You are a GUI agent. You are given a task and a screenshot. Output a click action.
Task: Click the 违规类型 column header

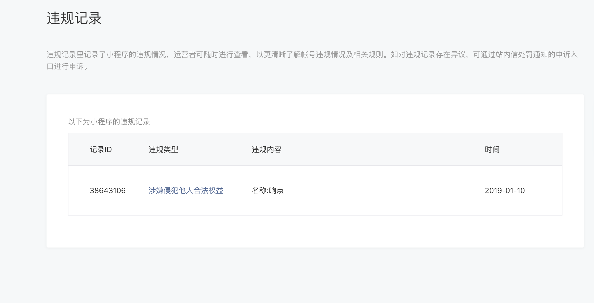[163, 149]
